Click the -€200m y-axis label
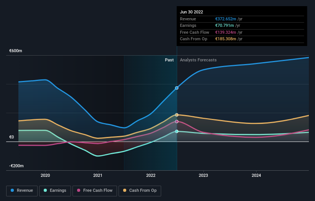This screenshot has height=201, width=315. tap(16, 166)
